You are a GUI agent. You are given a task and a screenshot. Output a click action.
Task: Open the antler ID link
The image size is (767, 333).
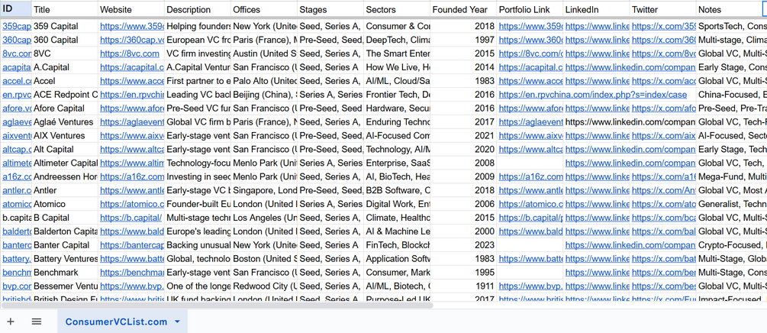pos(17,190)
